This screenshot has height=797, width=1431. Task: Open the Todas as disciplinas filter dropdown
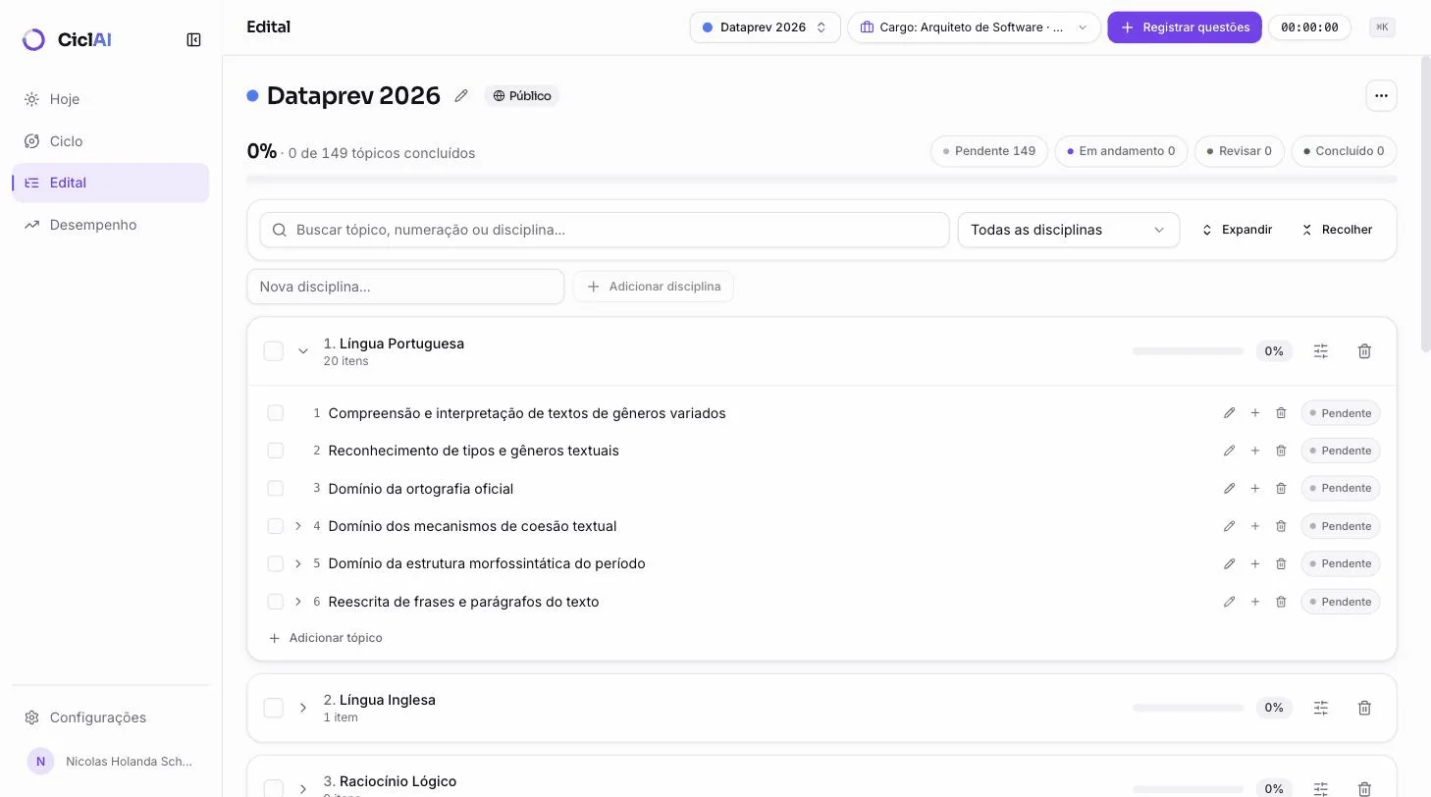pos(1068,230)
